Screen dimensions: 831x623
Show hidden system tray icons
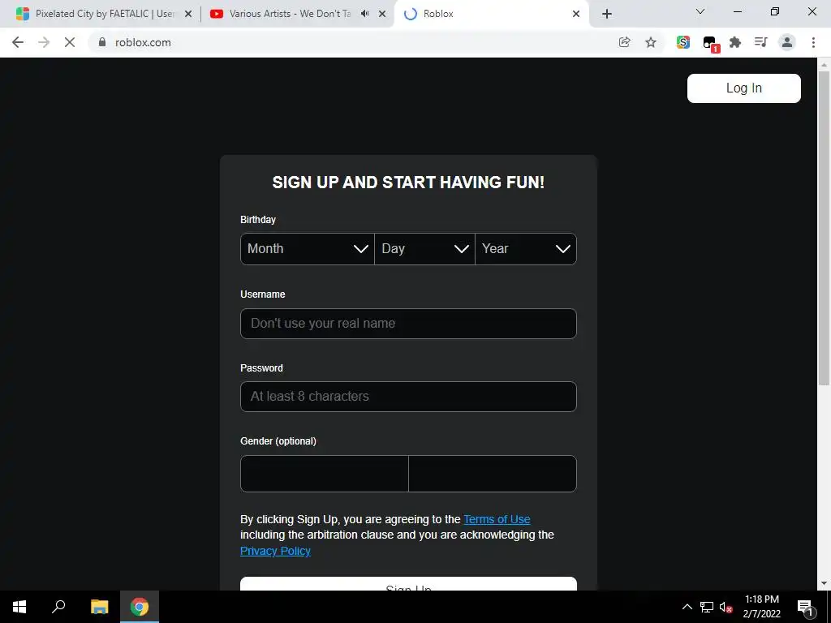pos(687,607)
